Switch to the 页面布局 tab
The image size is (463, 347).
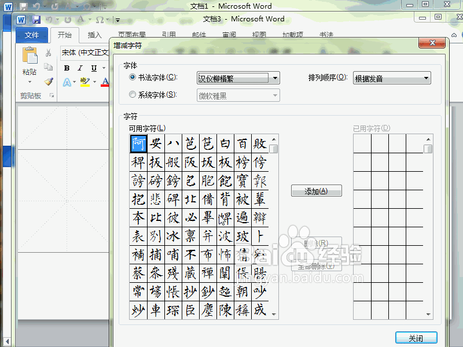click(x=132, y=35)
